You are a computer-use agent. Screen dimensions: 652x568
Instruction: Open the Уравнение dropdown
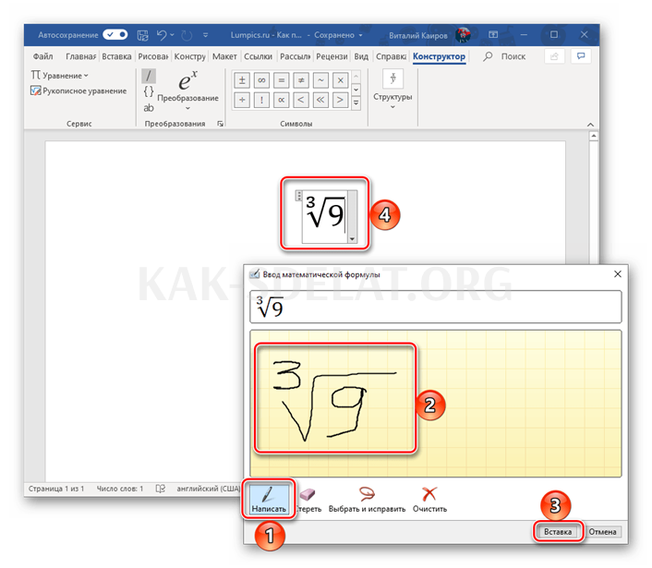pyautogui.click(x=59, y=75)
